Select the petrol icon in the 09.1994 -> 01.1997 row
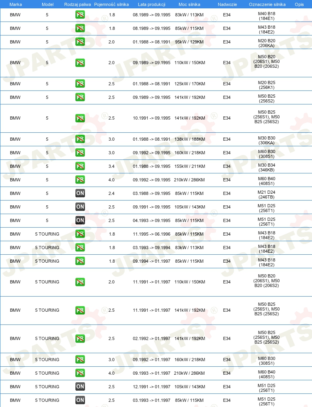The image size is (312, 407). (80, 261)
